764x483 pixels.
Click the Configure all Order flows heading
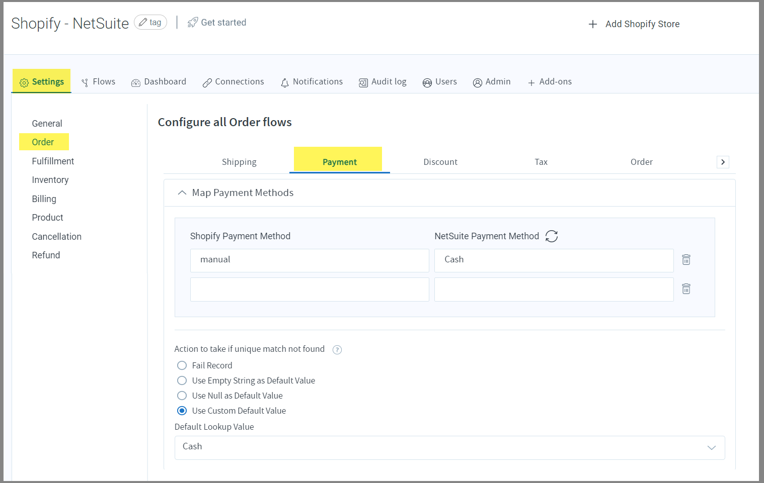(x=224, y=122)
